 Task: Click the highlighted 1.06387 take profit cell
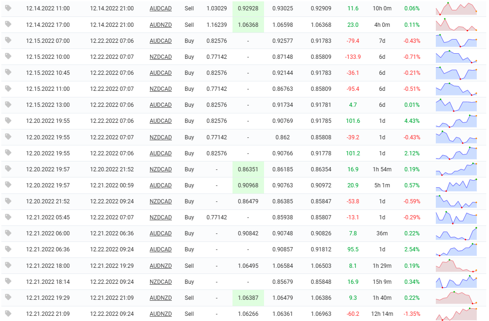248,298
